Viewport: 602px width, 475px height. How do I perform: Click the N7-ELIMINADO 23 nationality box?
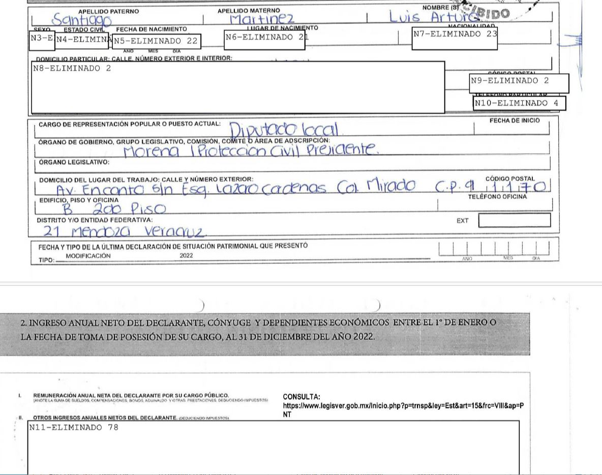pyautogui.click(x=455, y=38)
